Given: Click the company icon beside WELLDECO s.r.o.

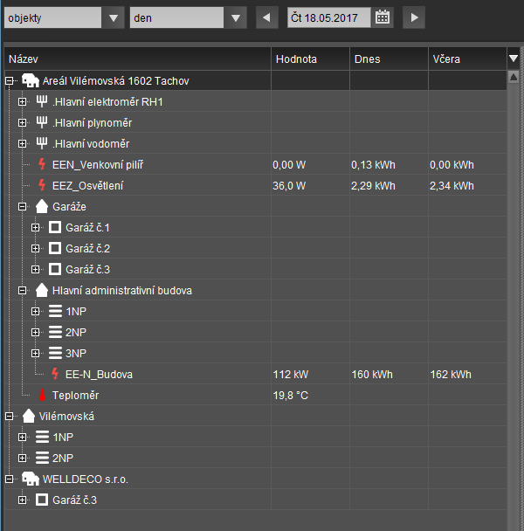Looking at the screenshot, I should 29,479.
